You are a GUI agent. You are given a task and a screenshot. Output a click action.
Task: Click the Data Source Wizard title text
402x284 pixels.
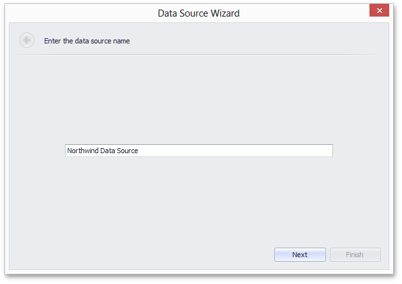pos(198,13)
